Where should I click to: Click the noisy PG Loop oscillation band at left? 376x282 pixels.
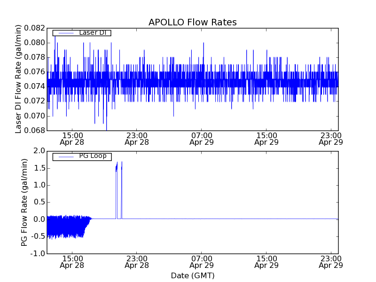click(66, 227)
